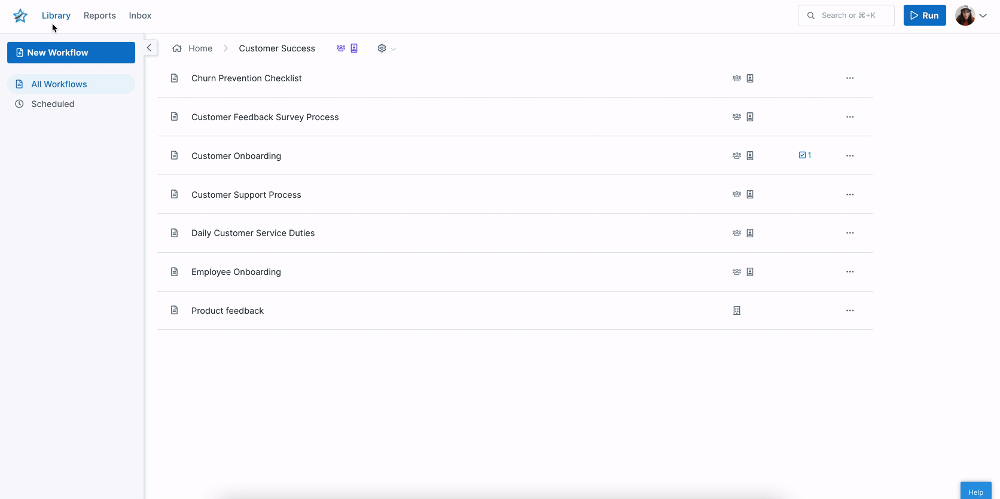Open more options for Product feedback
The image size is (1000, 499).
(x=850, y=311)
